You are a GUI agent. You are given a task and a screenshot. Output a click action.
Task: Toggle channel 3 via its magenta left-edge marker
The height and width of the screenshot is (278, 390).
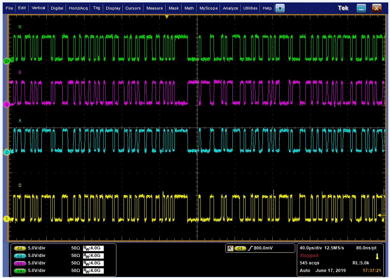(7, 104)
